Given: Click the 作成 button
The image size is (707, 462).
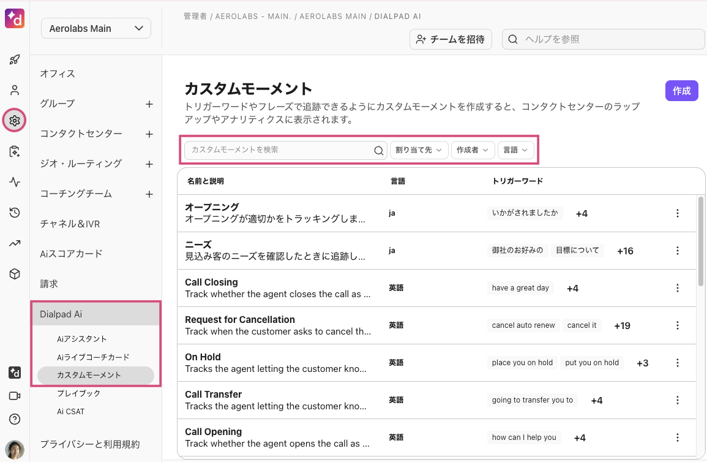Looking at the screenshot, I should (x=681, y=91).
